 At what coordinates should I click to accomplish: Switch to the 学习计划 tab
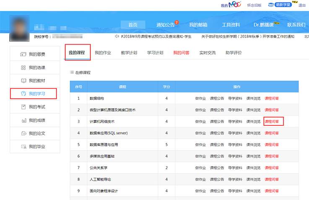tap(155, 52)
